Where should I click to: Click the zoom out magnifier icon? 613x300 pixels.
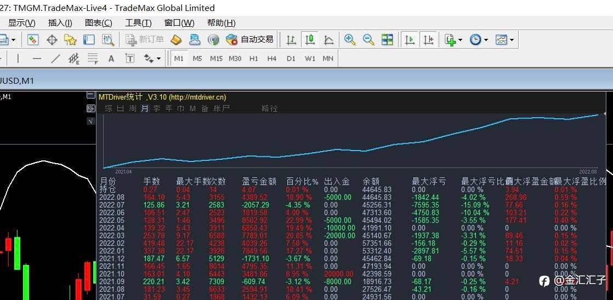pyautogui.click(x=368, y=39)
